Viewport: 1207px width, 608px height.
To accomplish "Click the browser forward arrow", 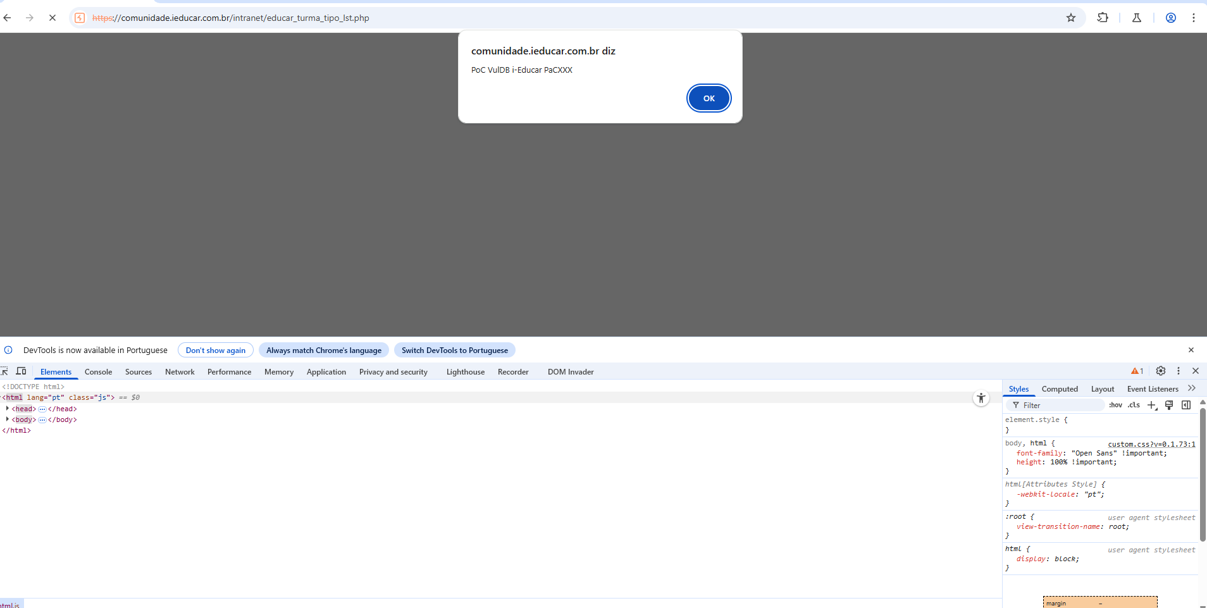I will (30, 18).
